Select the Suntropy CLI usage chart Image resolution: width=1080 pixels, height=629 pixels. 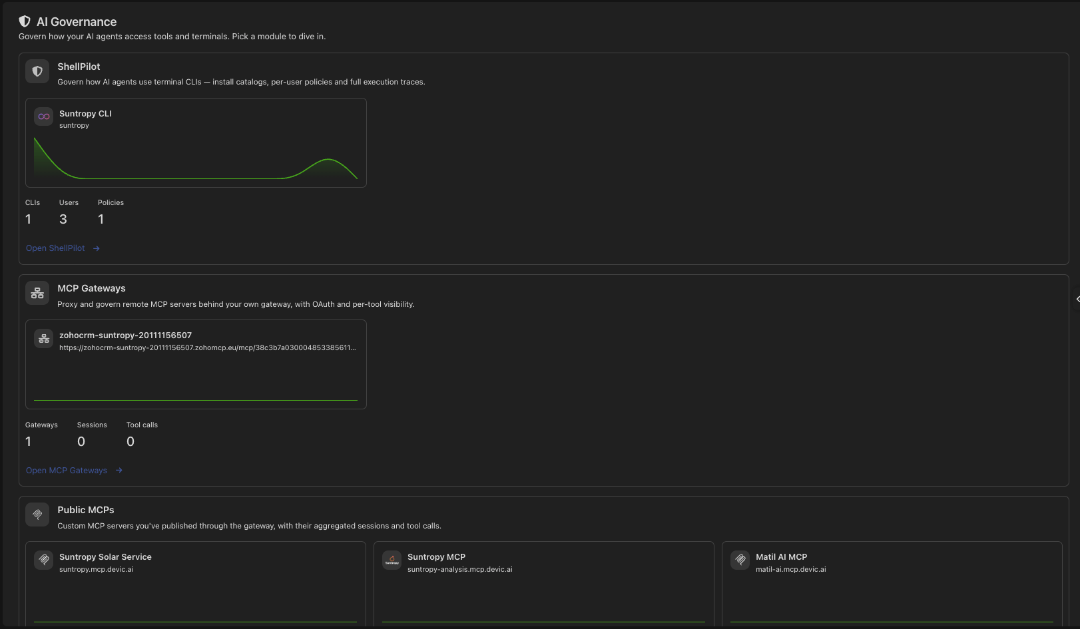pyautogui.click(x=196, y=158)
